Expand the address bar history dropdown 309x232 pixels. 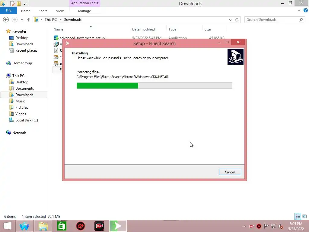click(x=230, y=20)
